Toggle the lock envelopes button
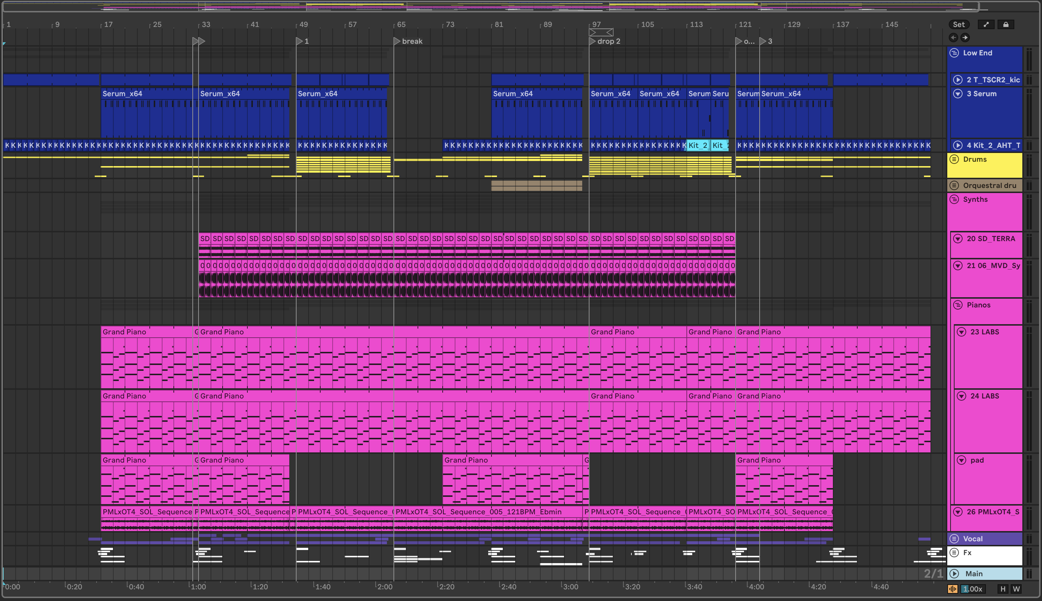Image resolution: width=1042 pixels, height=601 pixels. (1006, 24)
